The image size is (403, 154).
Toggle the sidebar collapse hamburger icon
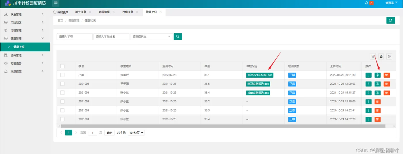[x=56, y=3]
